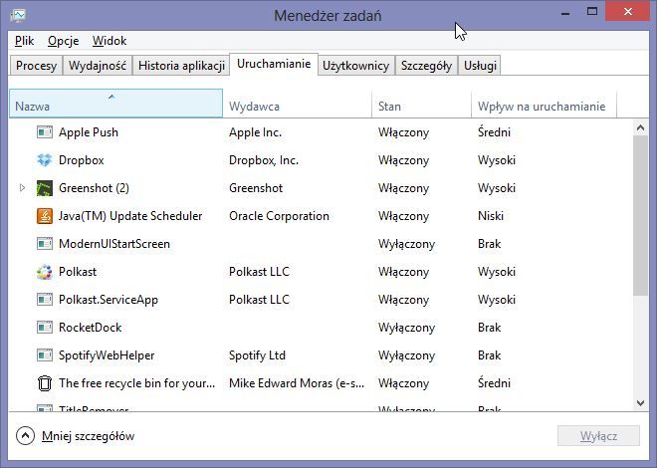This screenshot has height=468, width=657.
Task: Select the Dropbox entry name
Action: (x=82, y=160)
